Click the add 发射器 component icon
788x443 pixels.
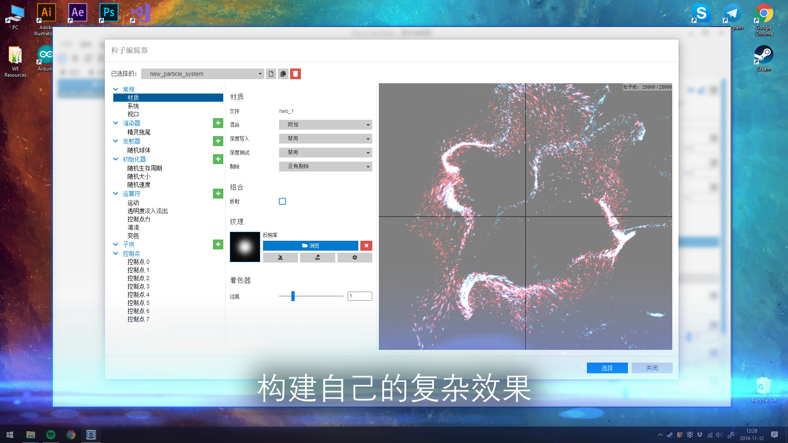[x=218, y=141]
